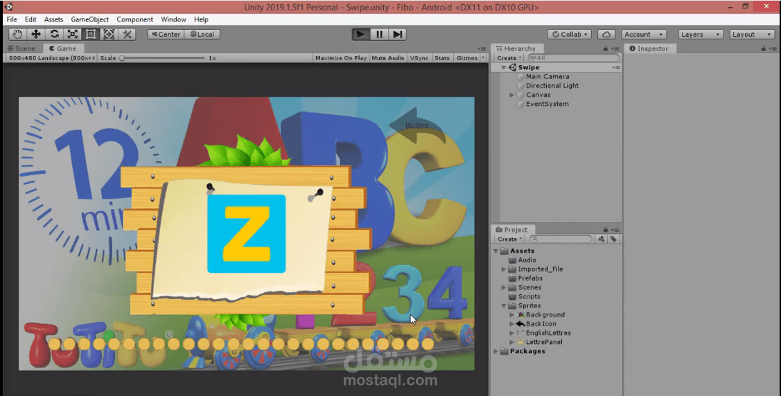Open Project search by type filter
The width and height of the screenshot is (781, 396).
point(602,240)
